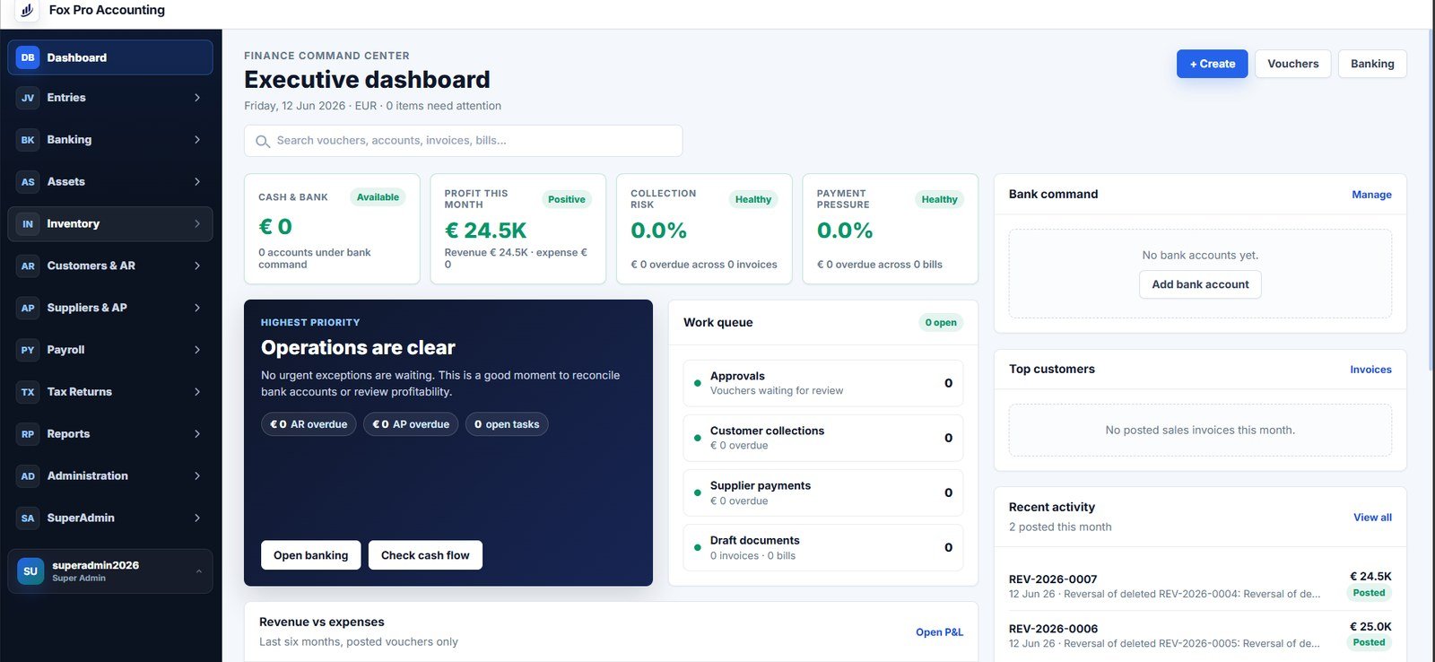Open recent activity REV-2026-0006
Screen dimensions: 1435x662
pyautogui.click(x=1200, y=635)
